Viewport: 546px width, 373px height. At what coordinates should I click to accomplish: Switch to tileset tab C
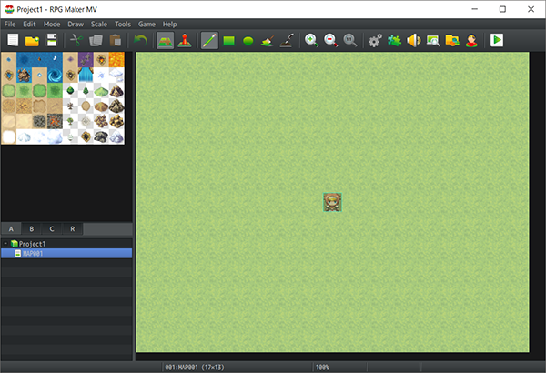(x=52, y=229)
